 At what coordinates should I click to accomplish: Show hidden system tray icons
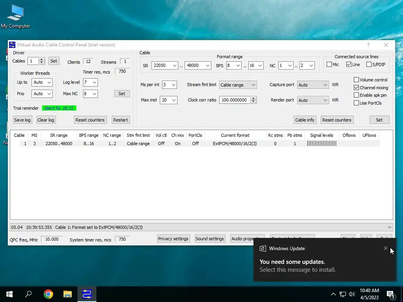[x=333, y=294]
